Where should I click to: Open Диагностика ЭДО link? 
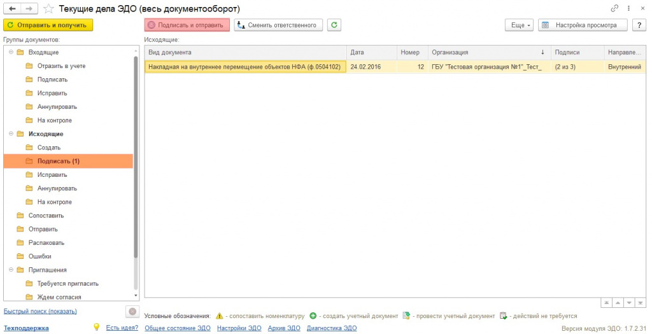[x=332, y=328]
